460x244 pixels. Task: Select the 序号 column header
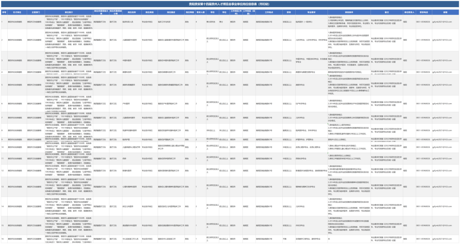point(4,12)
